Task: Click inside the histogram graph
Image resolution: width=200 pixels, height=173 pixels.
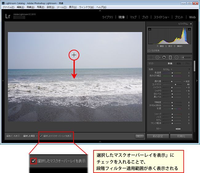Action: coord(170,36)
